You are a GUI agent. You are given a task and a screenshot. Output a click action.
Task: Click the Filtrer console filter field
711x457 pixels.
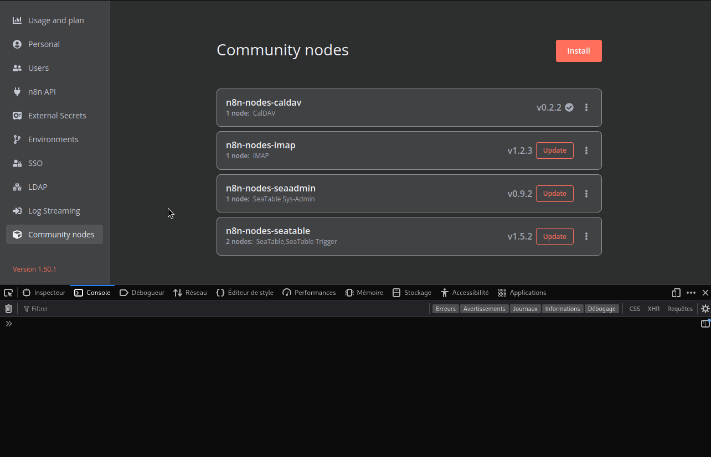coord(224,309)
